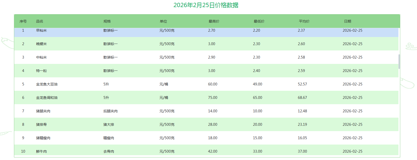417x160 pixels.
Task: Click the 最低价 column header
Action: pos(259,21)
